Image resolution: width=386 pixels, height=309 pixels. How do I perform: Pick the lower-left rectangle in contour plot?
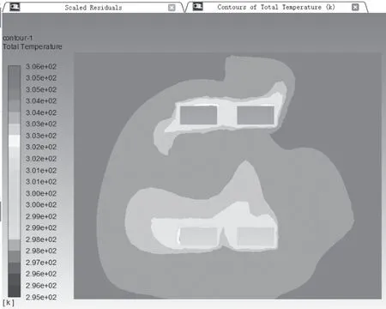(198, 236)
